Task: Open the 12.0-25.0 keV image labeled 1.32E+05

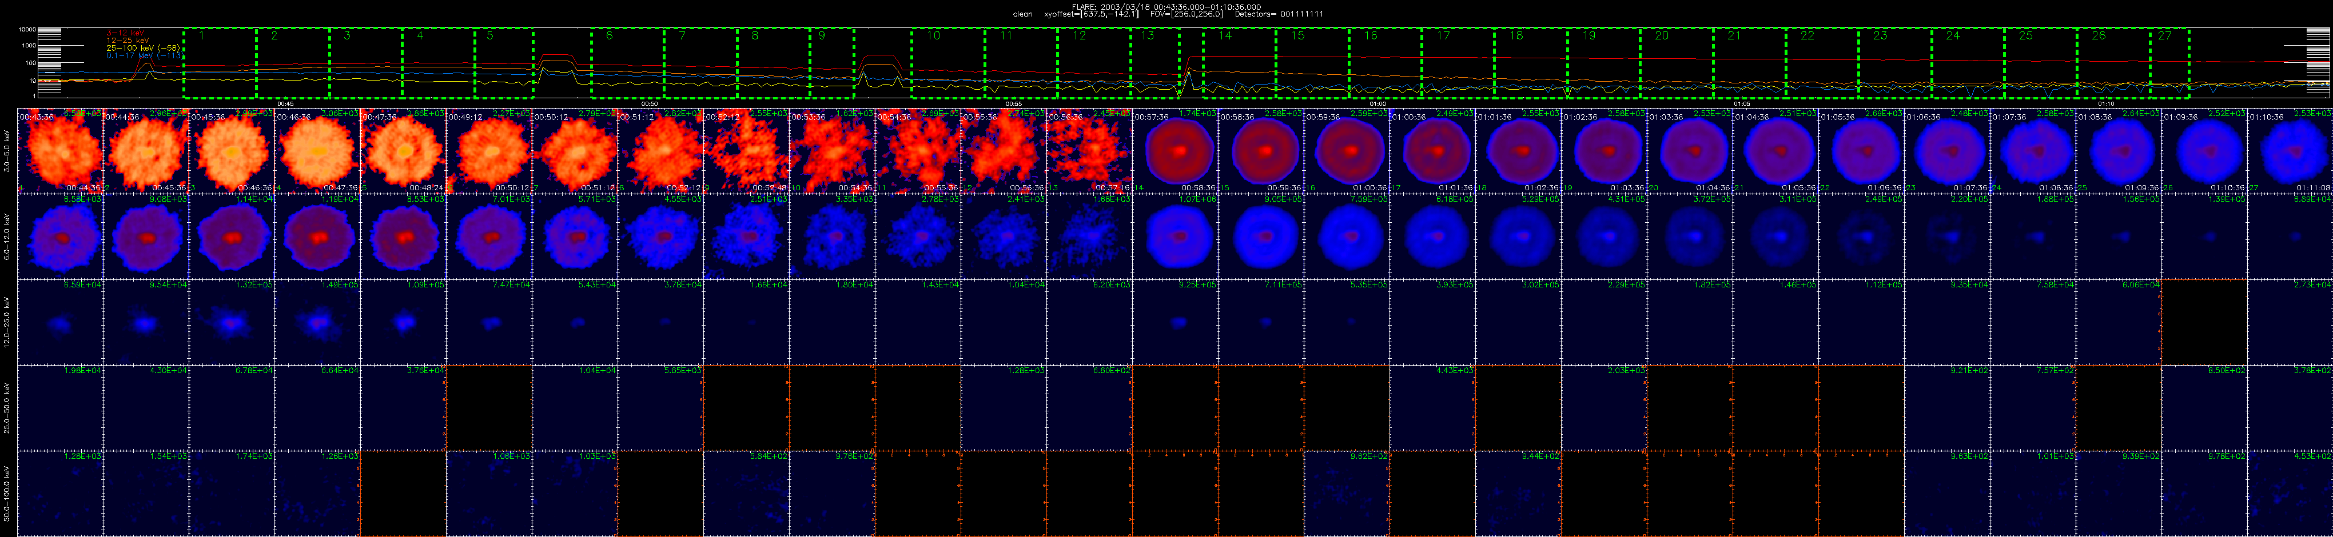Action: pos(232,322)
